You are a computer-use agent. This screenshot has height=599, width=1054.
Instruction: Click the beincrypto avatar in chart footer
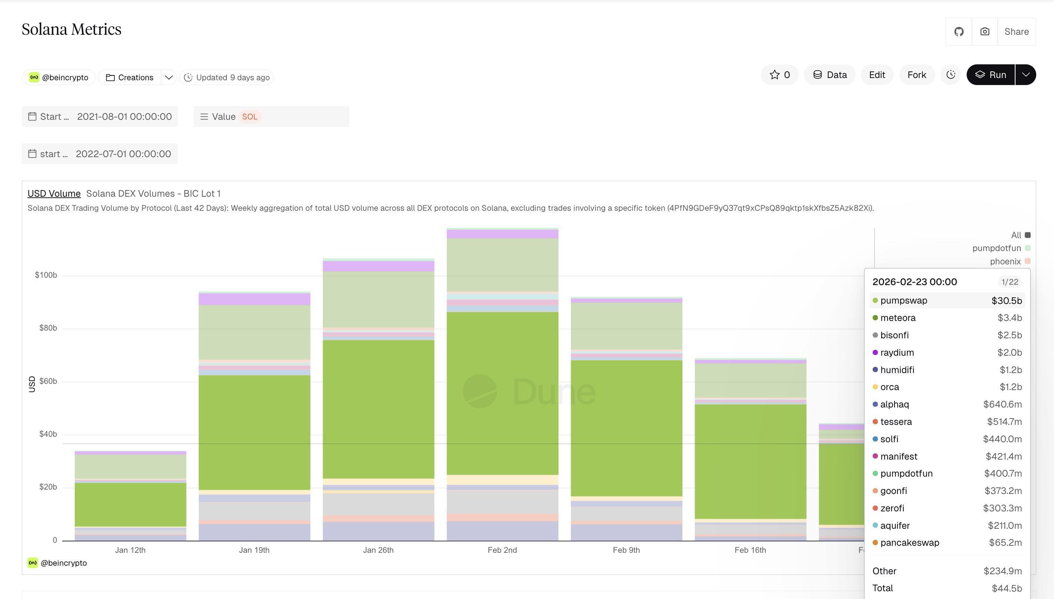point(33,563)
